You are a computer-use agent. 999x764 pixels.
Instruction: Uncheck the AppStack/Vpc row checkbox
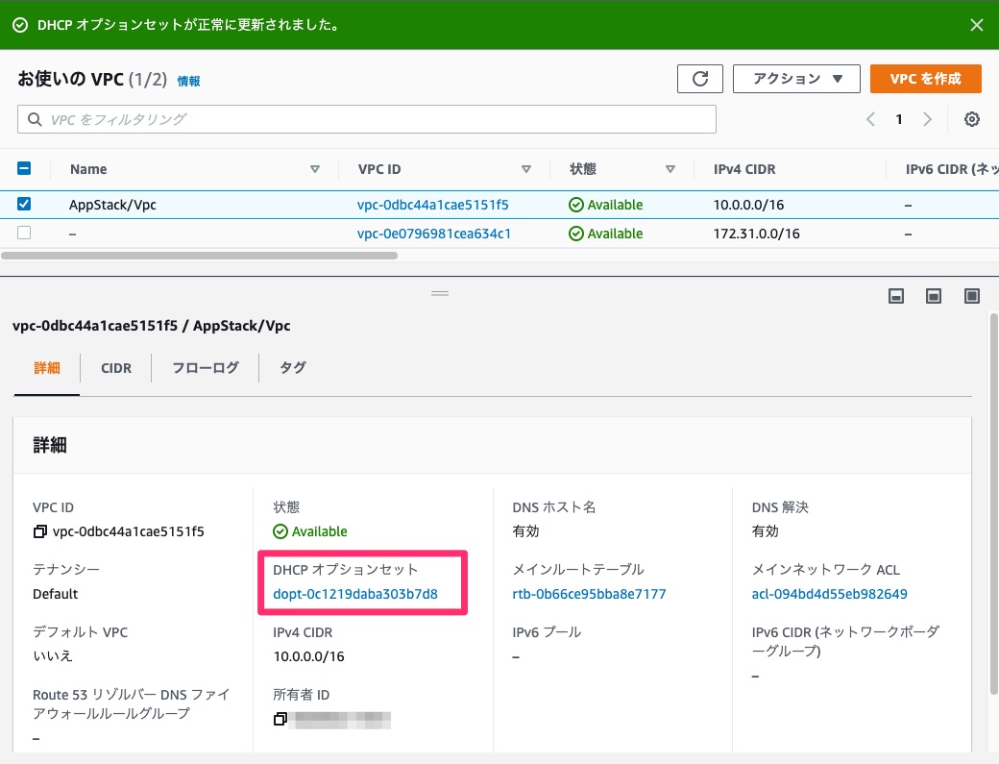tap(24, 204)
